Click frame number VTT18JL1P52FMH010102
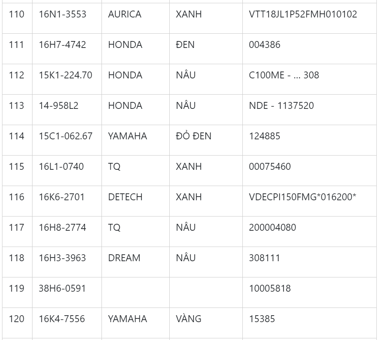This screenshot has height=340, width=378. 303,14
